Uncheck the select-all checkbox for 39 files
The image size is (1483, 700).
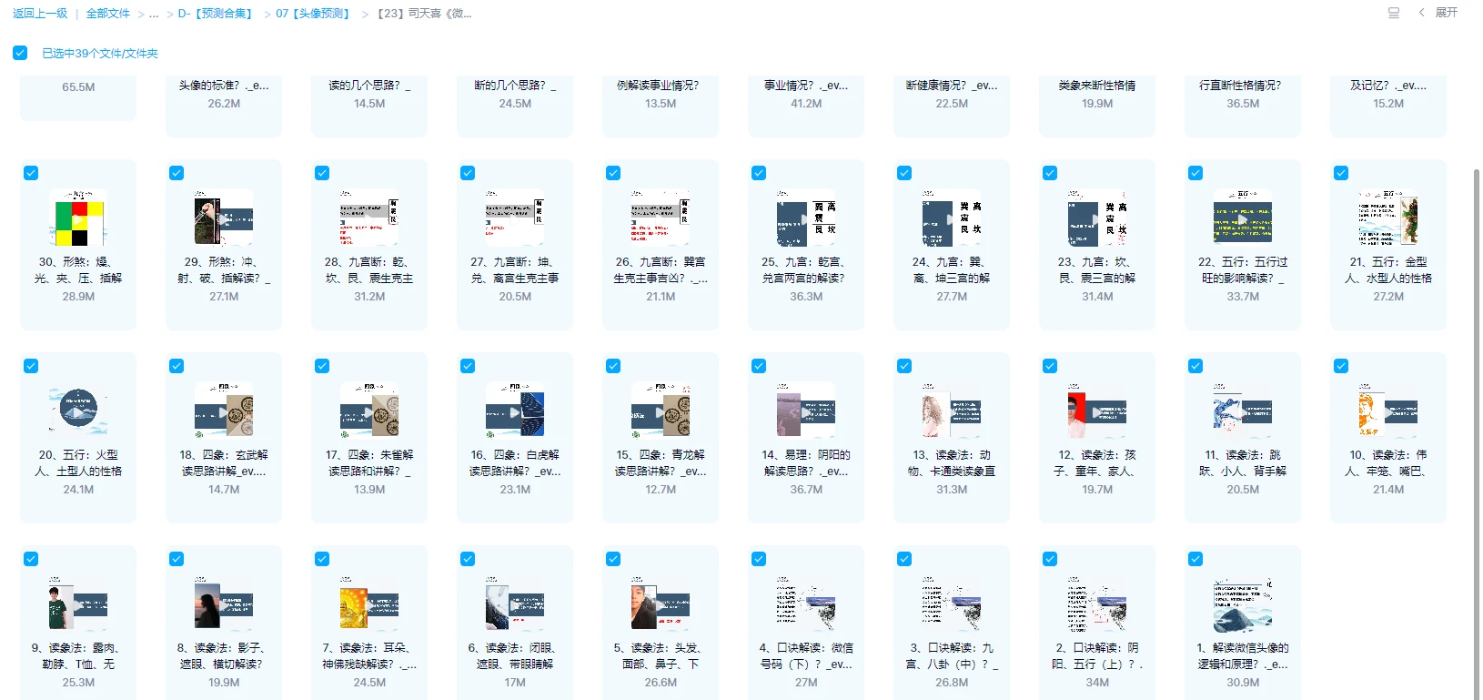20,53
